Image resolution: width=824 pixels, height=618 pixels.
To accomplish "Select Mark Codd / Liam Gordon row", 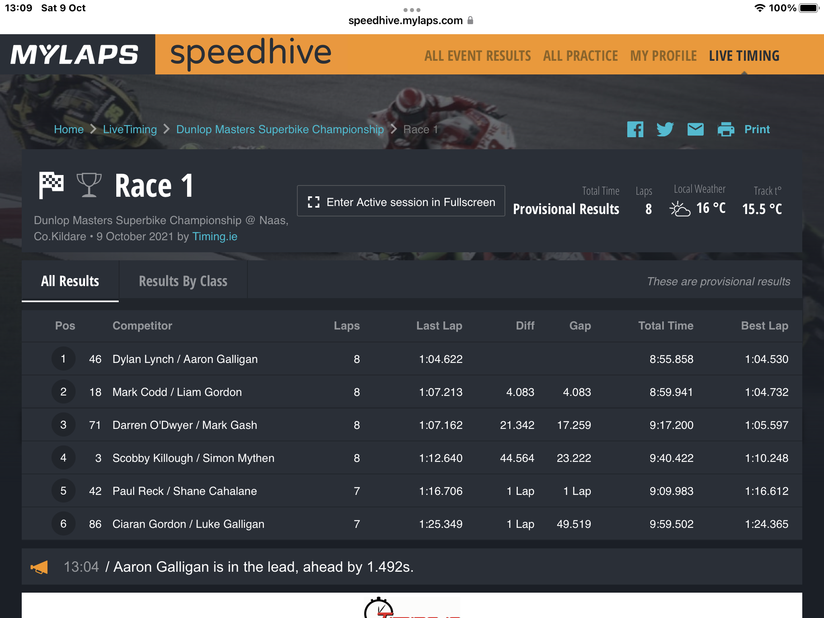I will [x=412, y=392].
